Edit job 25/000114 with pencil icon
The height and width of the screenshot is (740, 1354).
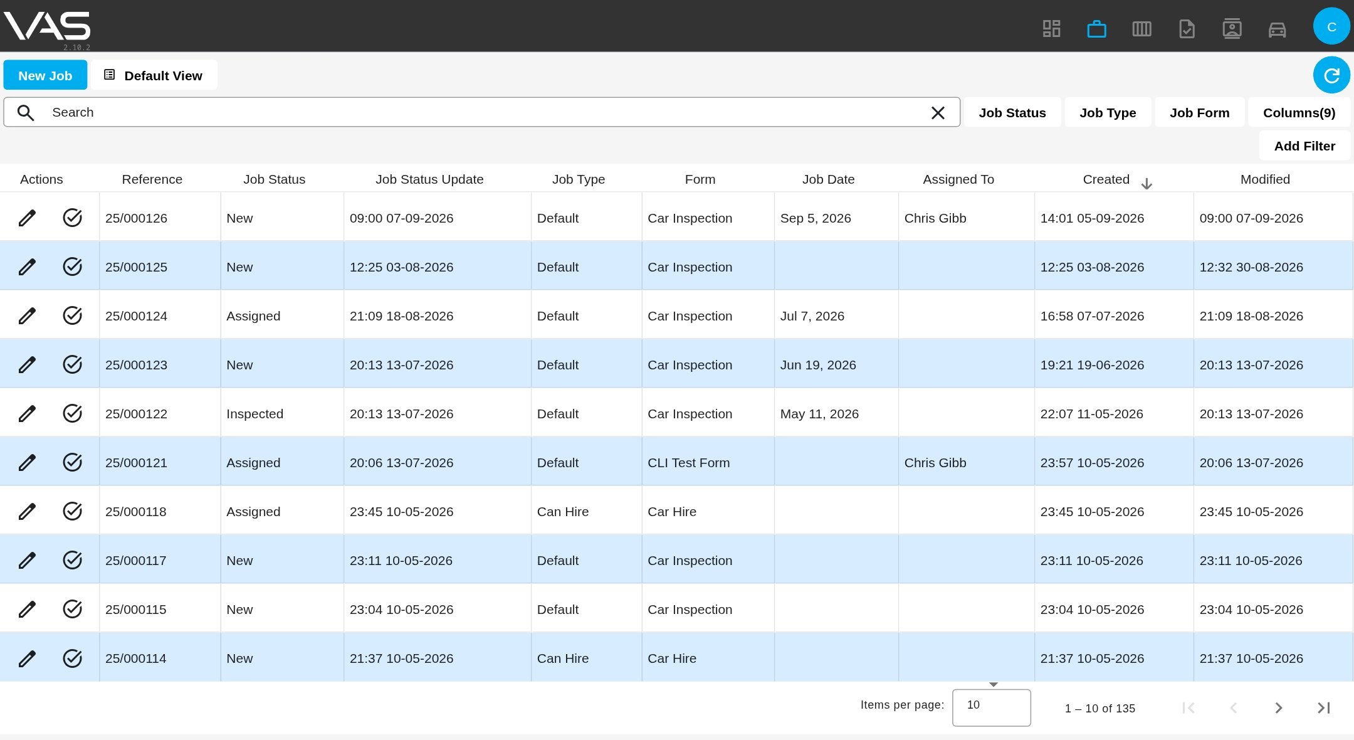click(x=27, y=658)
